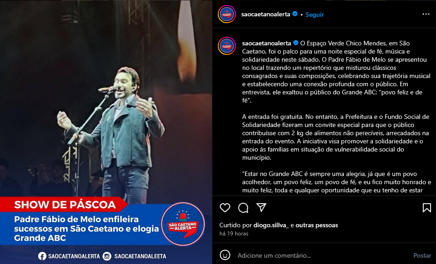436x264 pixels.
Task: View diogo.sillva_ profile from likes
Action: coord(271,225)
